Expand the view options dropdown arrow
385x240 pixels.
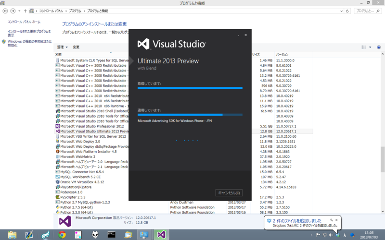point(370,47)
